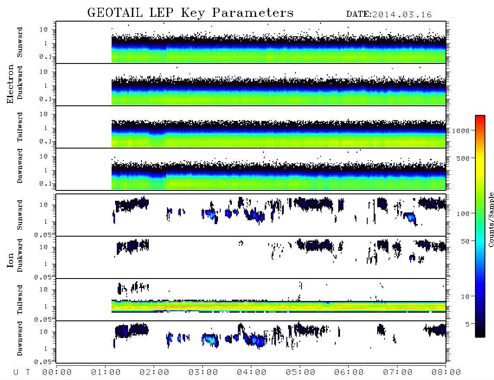Select the Electron Dawnward panel label
Image resolution: width=494 pixels, height=380 pixels.
pyautogui.click(x=20, y=166)
